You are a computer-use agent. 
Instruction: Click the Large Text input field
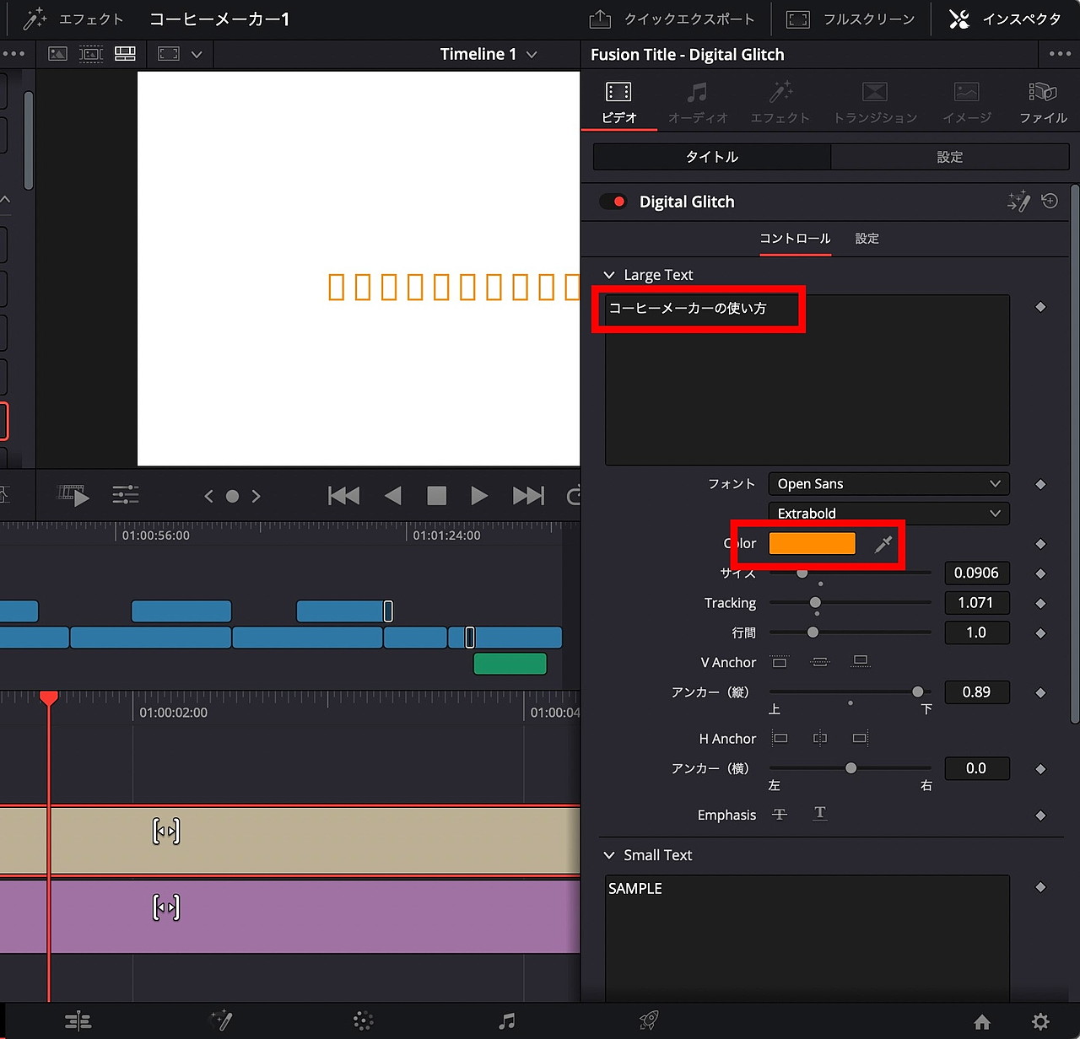[x=807, y=380]
